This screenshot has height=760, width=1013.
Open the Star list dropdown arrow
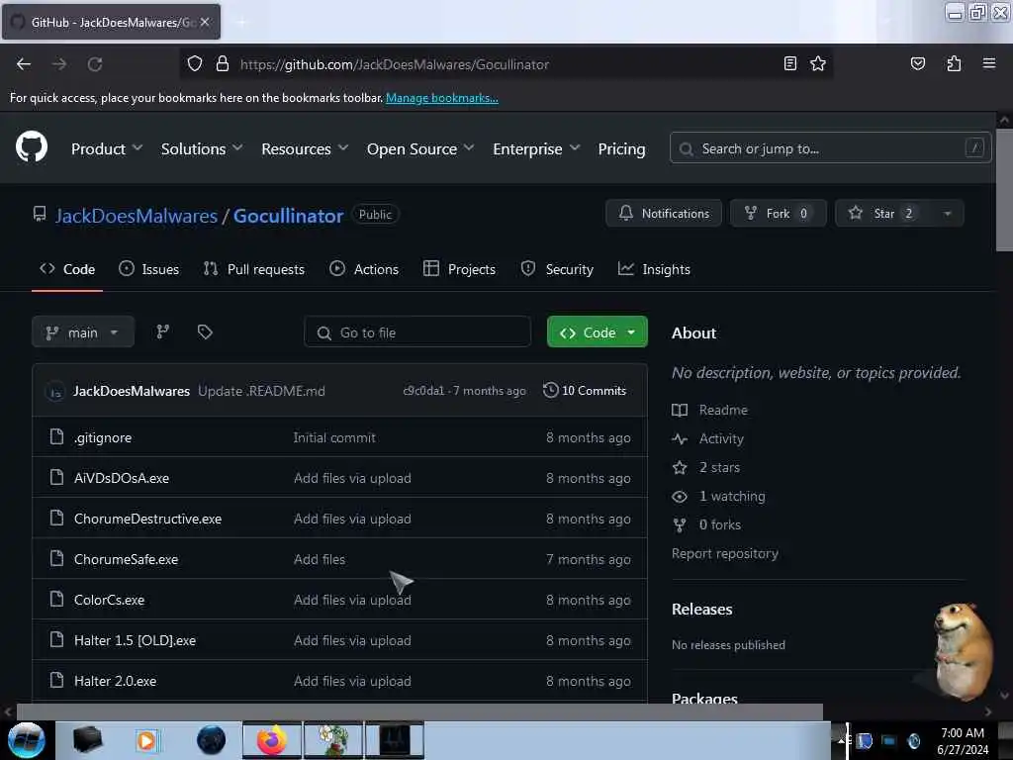coord(947,214)
